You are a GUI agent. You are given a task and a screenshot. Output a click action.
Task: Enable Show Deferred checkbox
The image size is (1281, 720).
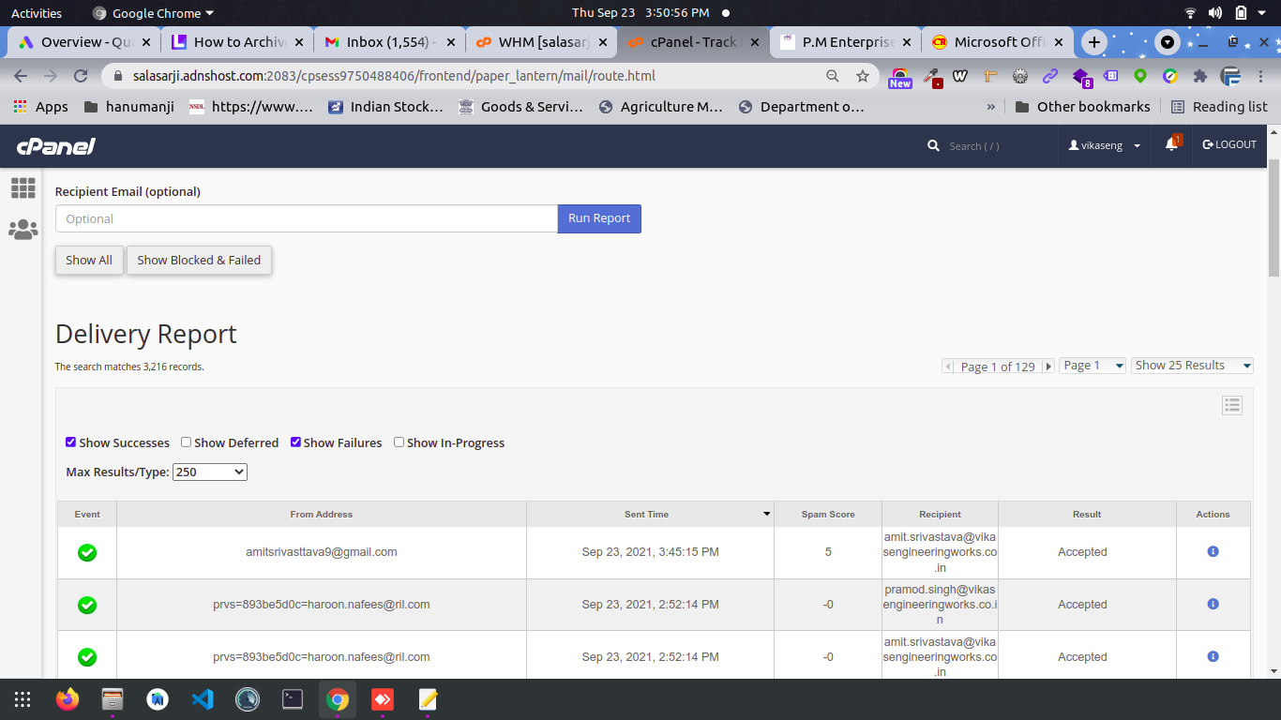point(187,442)
